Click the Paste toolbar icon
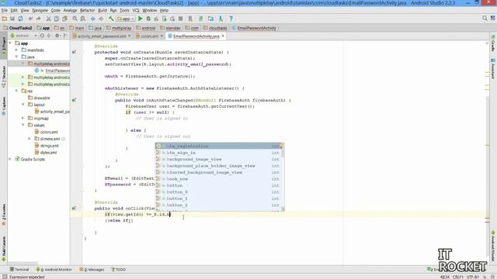The width and height of the screenshot is (497, 279). [x=64, y=19]
